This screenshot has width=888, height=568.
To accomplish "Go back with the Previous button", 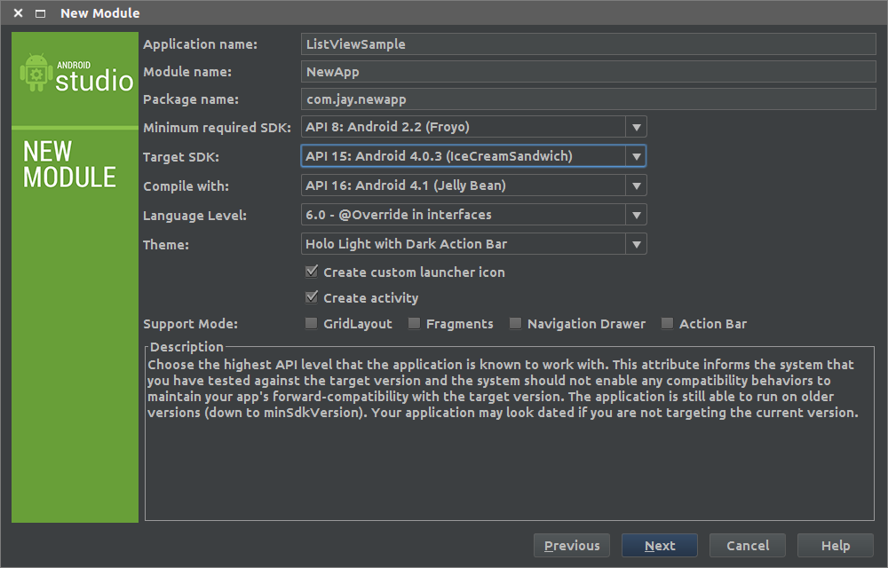I will [572, 546].
